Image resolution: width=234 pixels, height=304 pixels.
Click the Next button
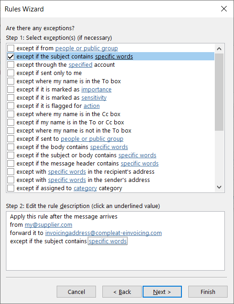[162, 292]
